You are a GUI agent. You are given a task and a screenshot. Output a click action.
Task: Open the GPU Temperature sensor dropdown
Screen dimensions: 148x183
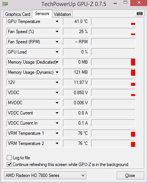pos(57,21)
